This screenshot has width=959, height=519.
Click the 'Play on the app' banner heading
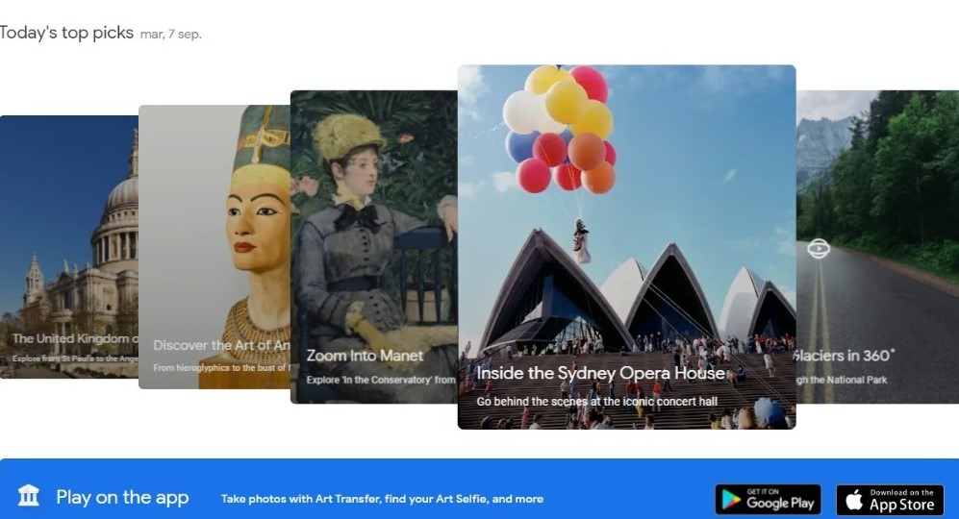click(122, 497)
